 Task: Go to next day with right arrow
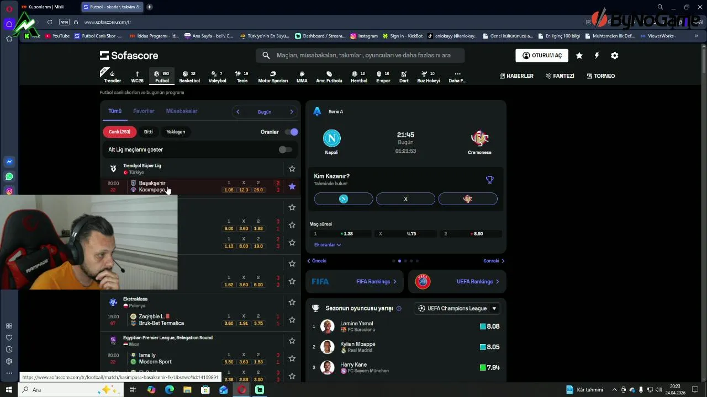click(292, 112)
